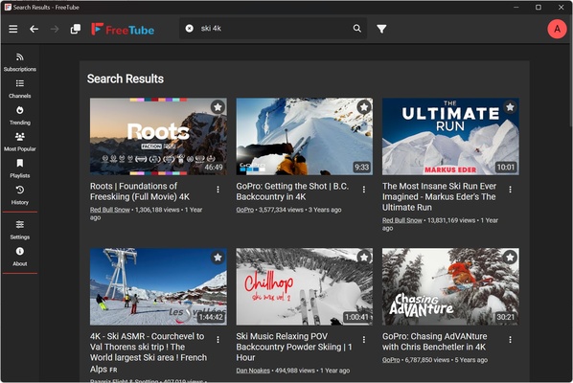The image size is (573, 383).
Task: Go forward with the right arrow
Action: pos(55,29)
